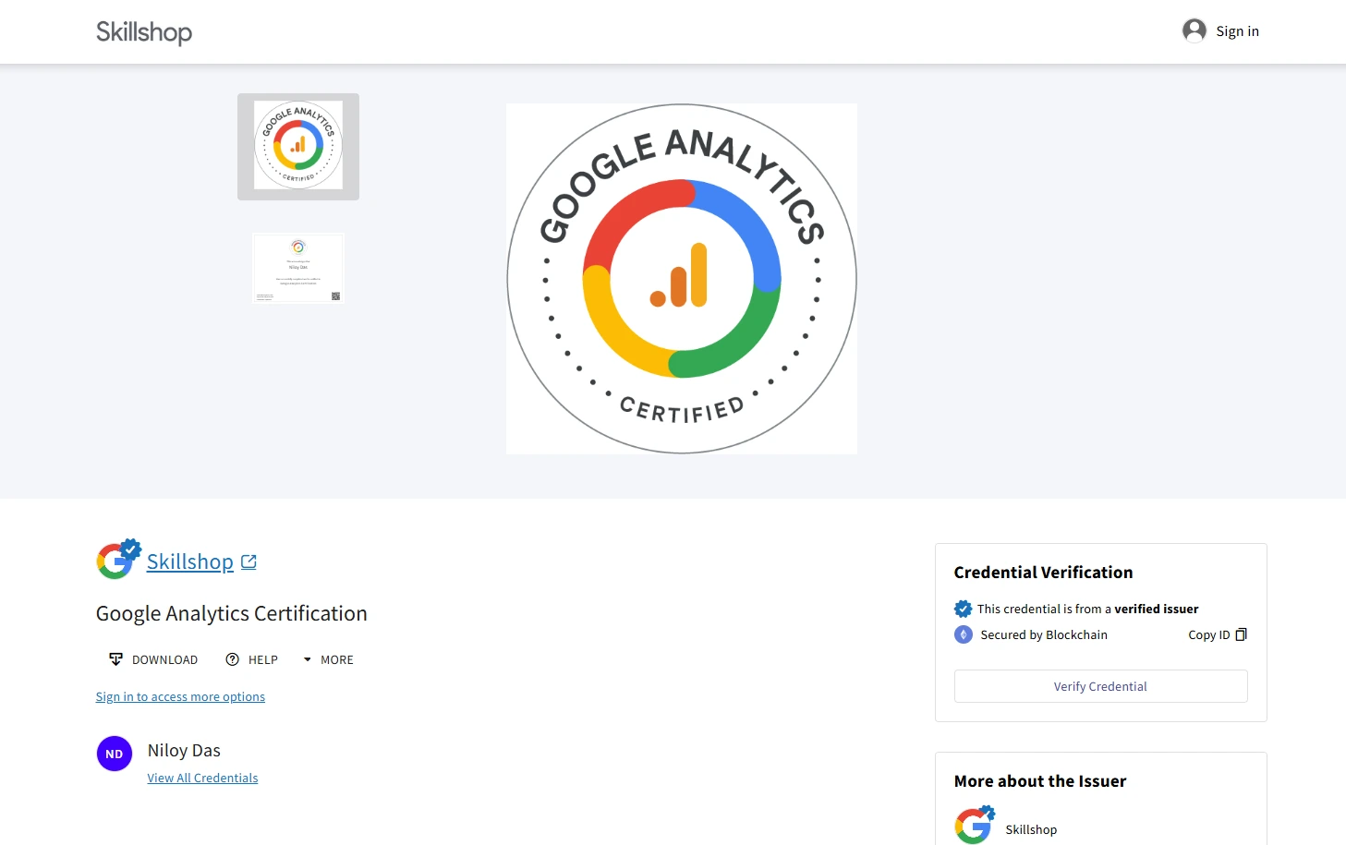
Task: Click the external link icon beside Skillshop
Action: (x=249, y=561)
